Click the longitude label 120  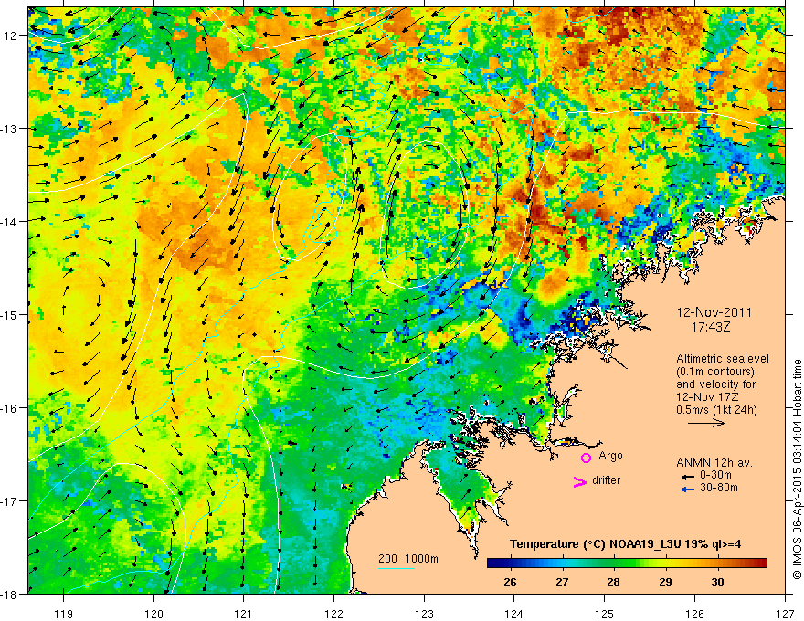(153, 614)
